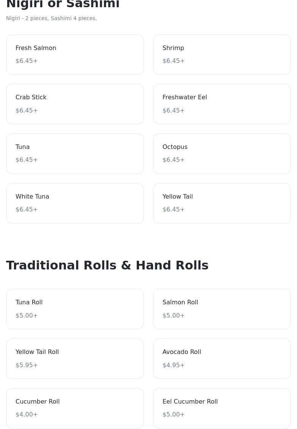297x429 pixels.
Task: Click the nigiri and sashimi pieces description text
Action: (52, 18)
